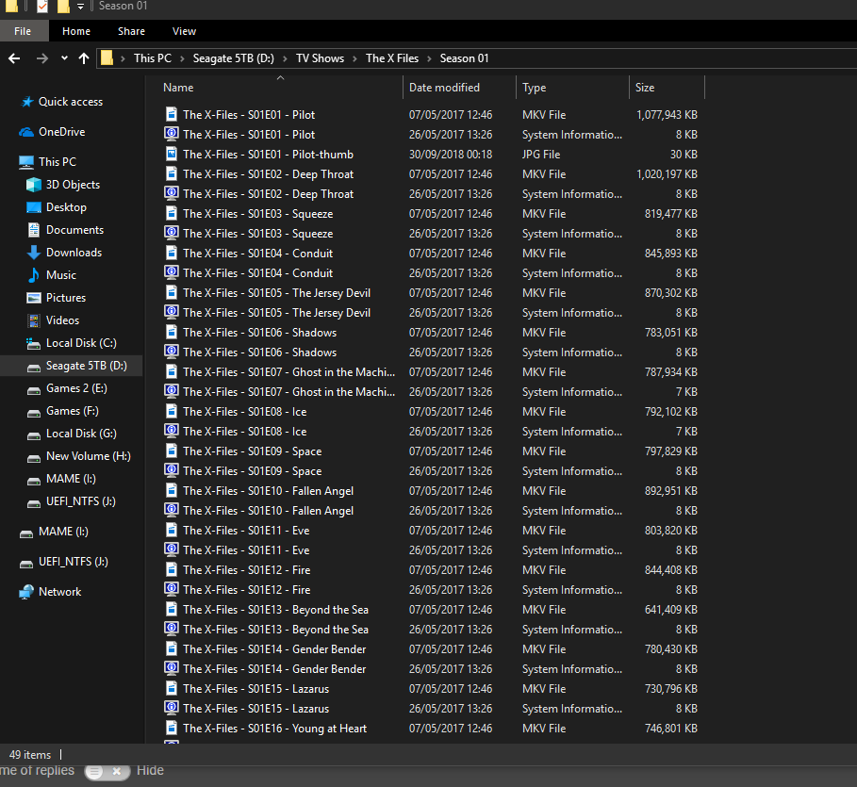857x787 pixels.
Task: Open the File ribbon tab
Action: click(23, 31)
